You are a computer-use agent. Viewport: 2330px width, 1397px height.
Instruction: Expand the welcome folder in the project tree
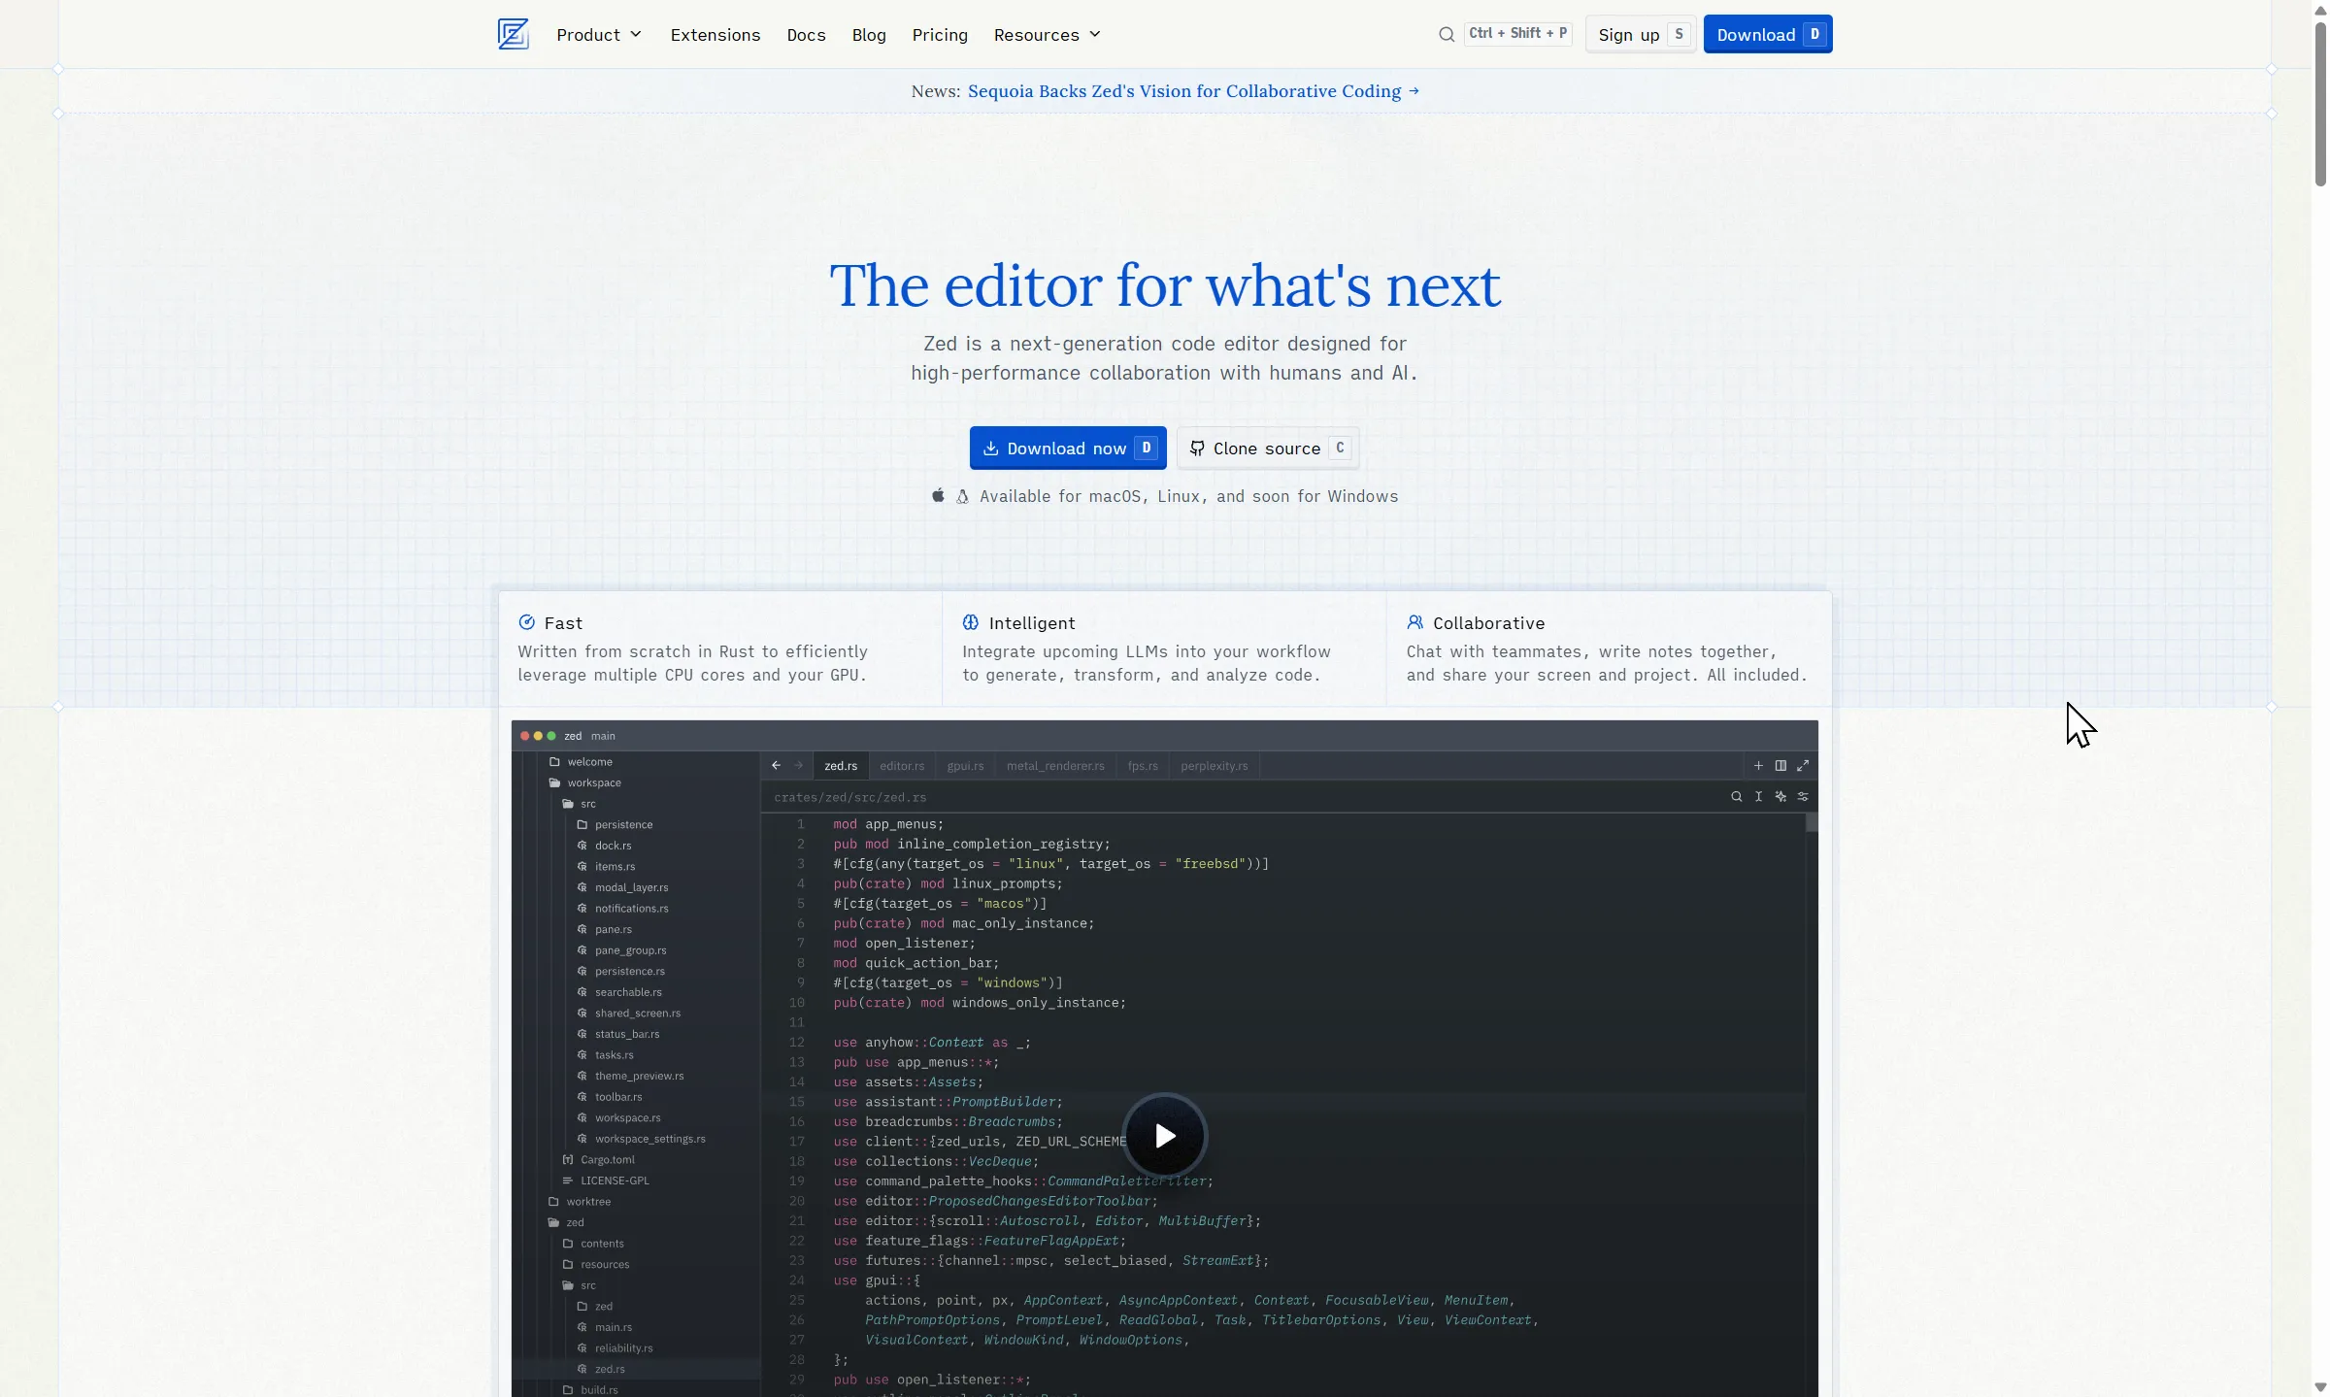coord(581,762)
